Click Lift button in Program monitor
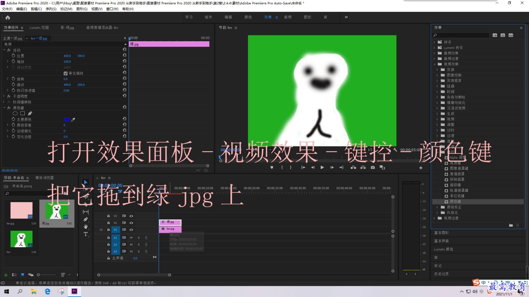Screen dimensions: 529x297 pos(353,167)
